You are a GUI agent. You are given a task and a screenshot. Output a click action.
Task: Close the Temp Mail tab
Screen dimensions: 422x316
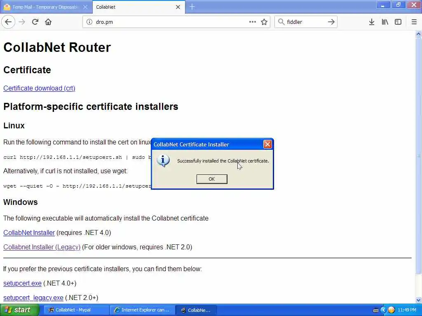85,7
